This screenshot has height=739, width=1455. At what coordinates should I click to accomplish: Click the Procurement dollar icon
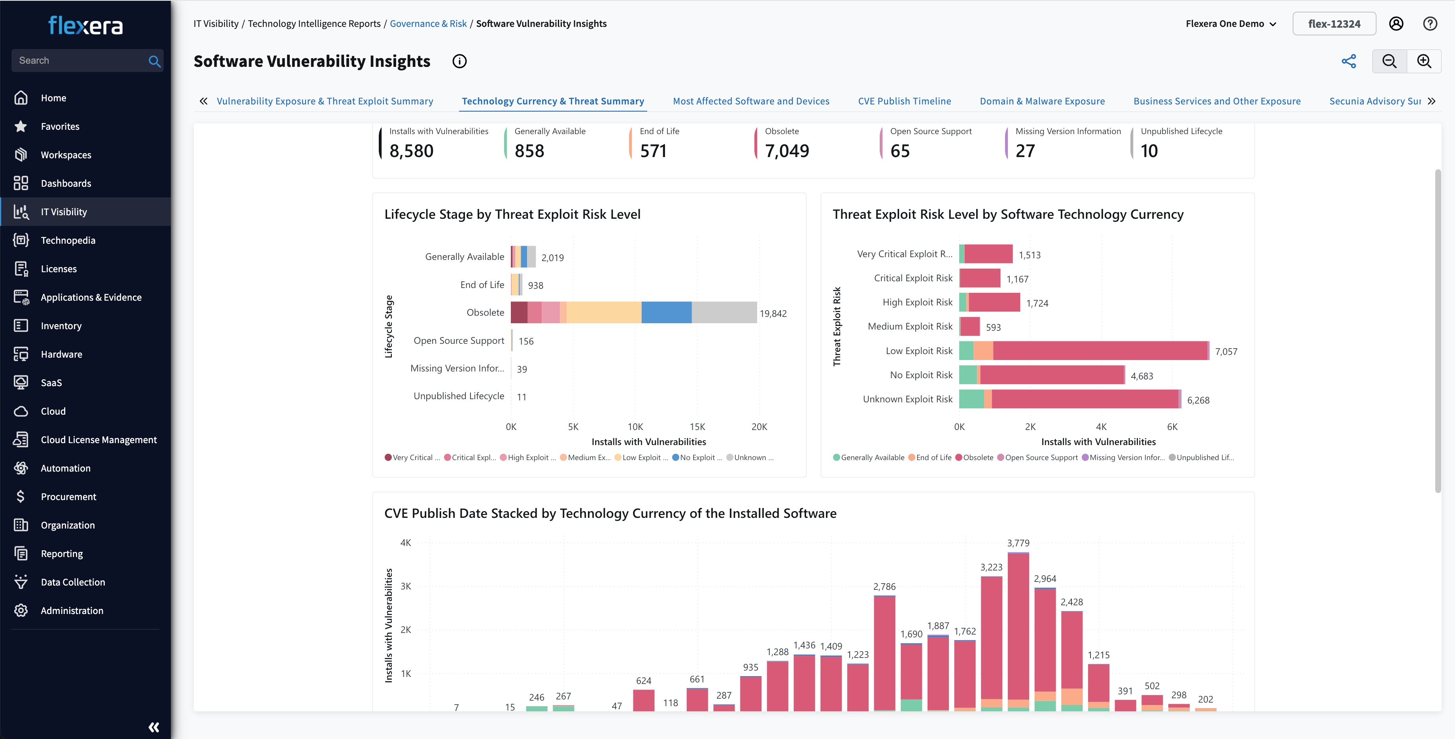point(21,496)
